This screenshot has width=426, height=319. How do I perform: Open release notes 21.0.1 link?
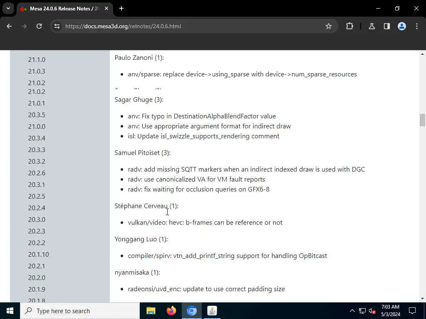pos(37,103)
